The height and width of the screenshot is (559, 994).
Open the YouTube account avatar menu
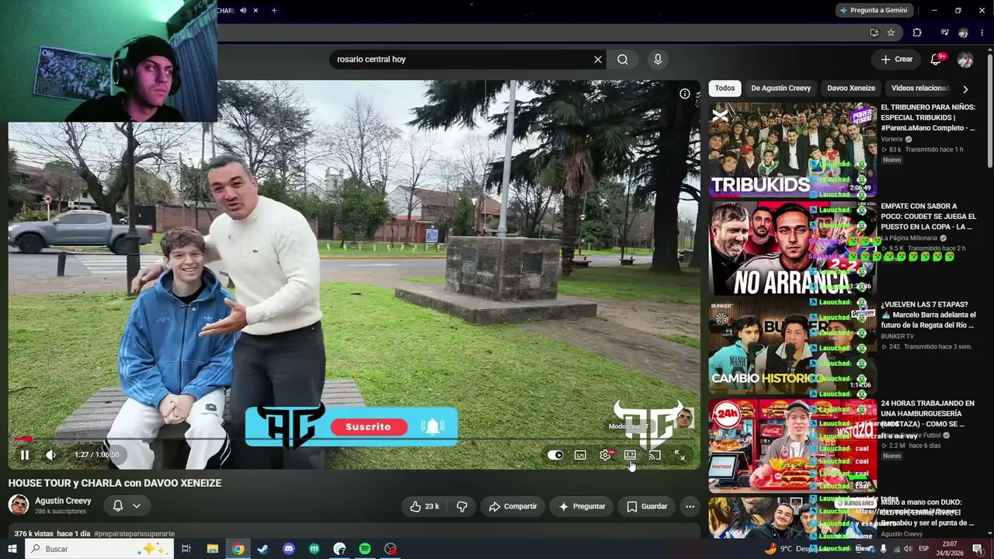[x=965, y=60]
